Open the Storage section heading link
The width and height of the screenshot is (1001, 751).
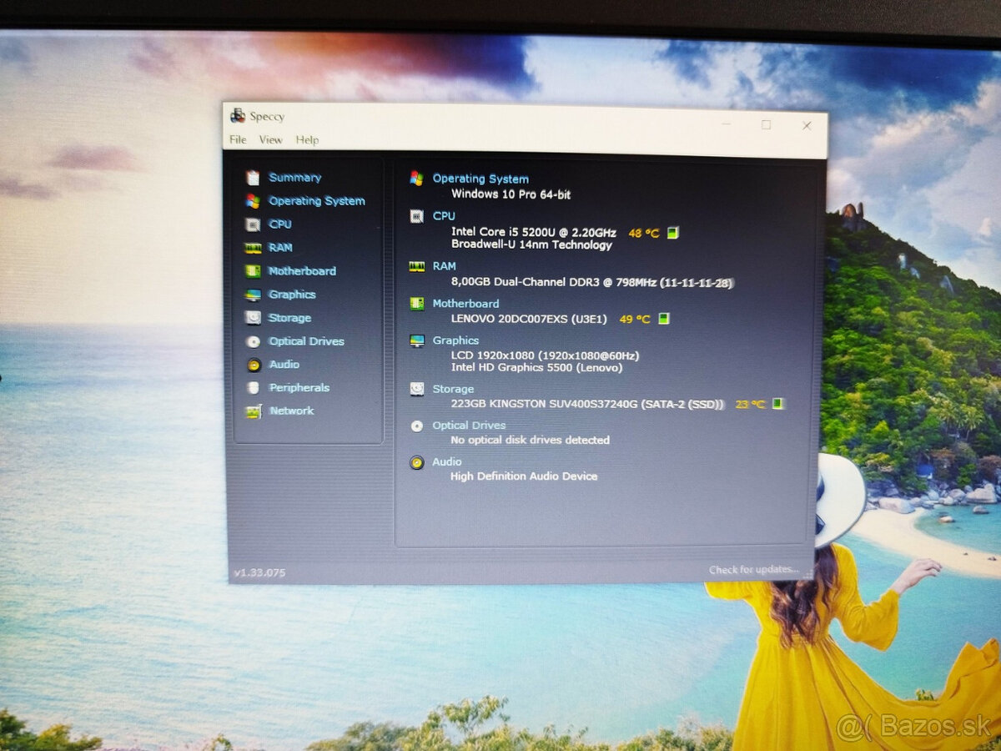coord(453,389)
